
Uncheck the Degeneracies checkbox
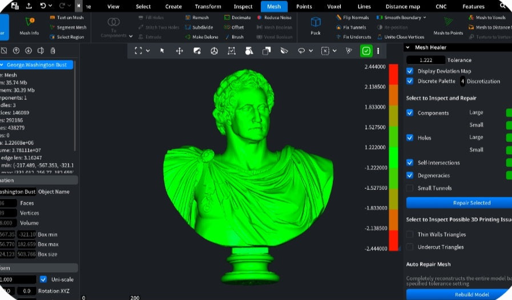coord(410,175)
